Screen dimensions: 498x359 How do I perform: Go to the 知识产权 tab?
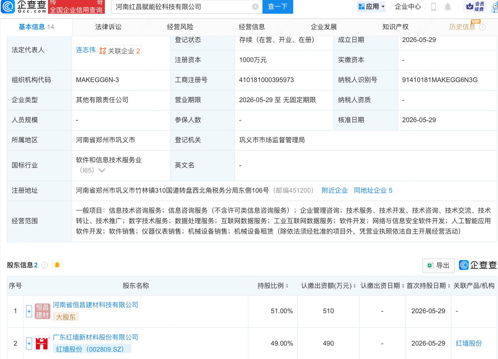395,27
